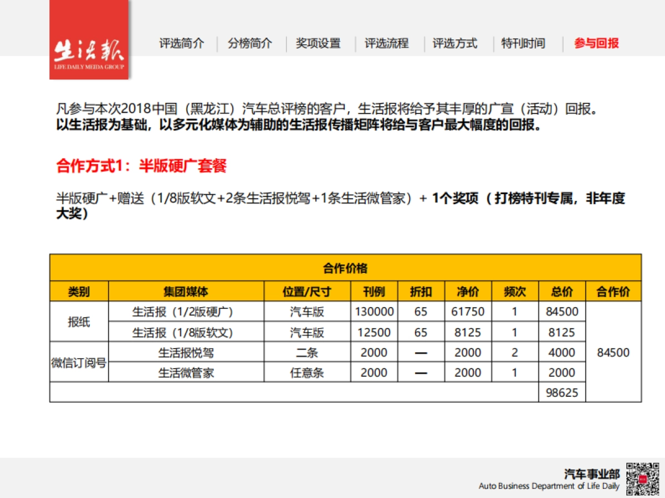Select the 报纸 category cell
665x498 pixels.
point(79,321)
